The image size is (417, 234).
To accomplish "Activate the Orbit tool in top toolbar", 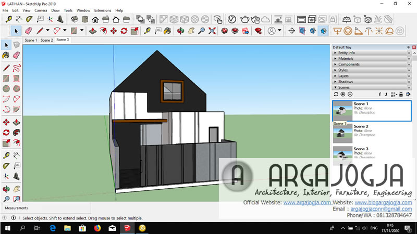I will coord(180,31).
